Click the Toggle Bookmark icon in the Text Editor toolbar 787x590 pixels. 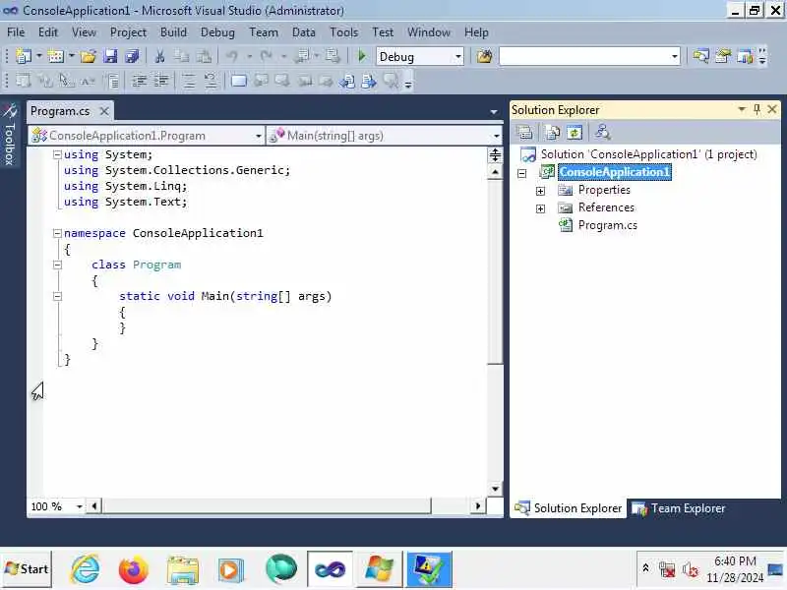tap(239, 81)
